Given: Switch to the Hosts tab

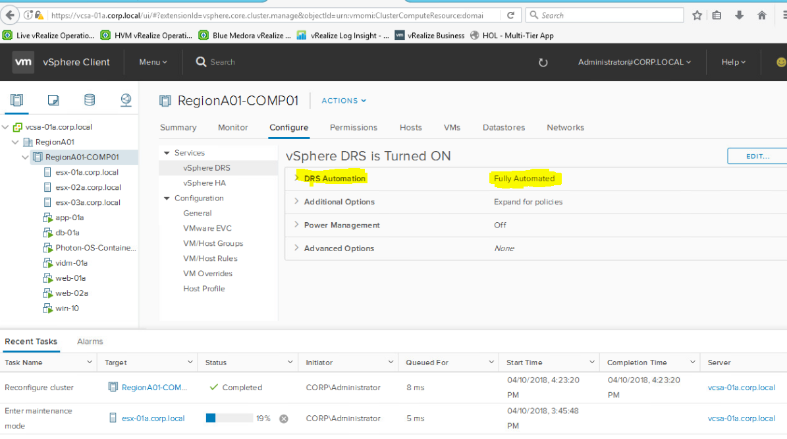Looking at the screenshot, I should point(410,128).
